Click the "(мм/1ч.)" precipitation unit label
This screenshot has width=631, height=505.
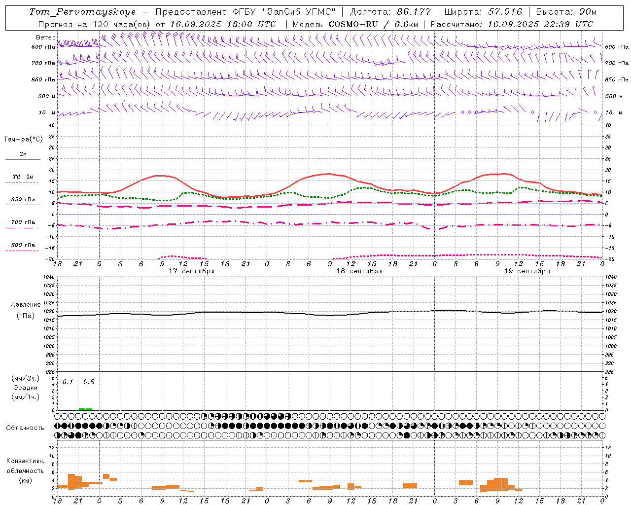tap(26, 397)
